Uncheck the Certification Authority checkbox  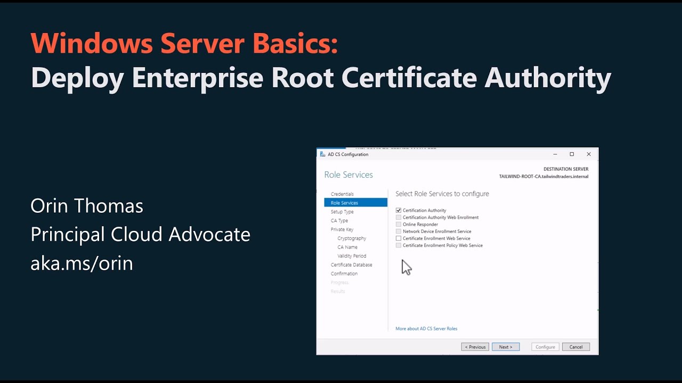[x=399, y=211]
